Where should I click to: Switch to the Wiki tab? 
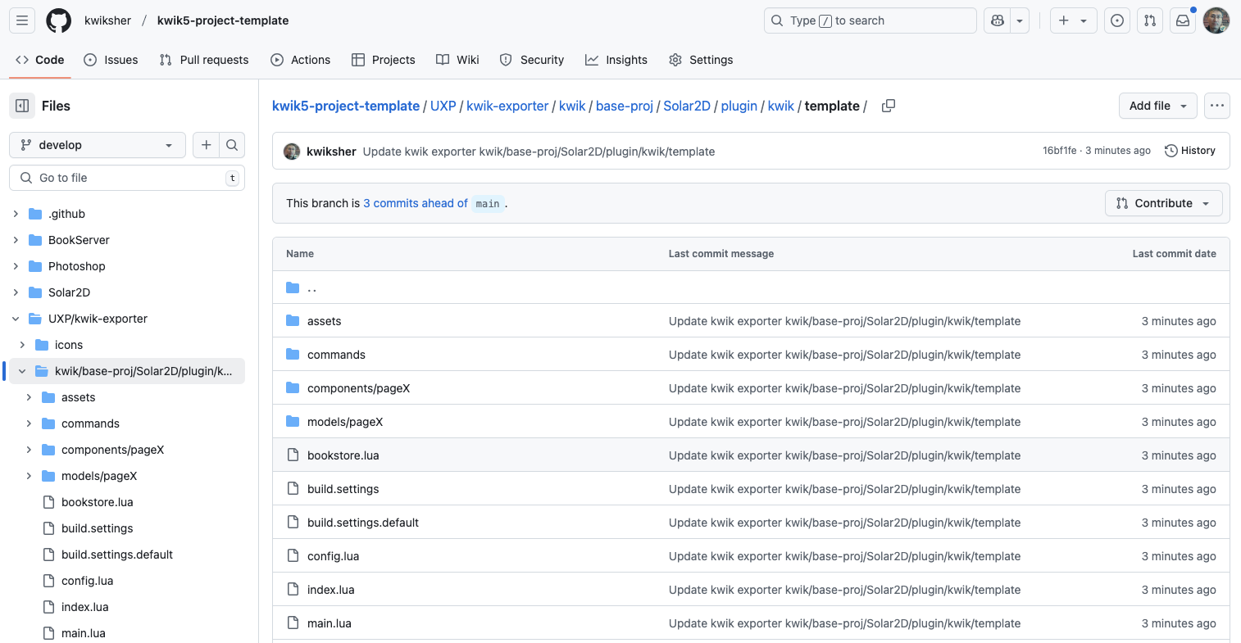(458, 60)
